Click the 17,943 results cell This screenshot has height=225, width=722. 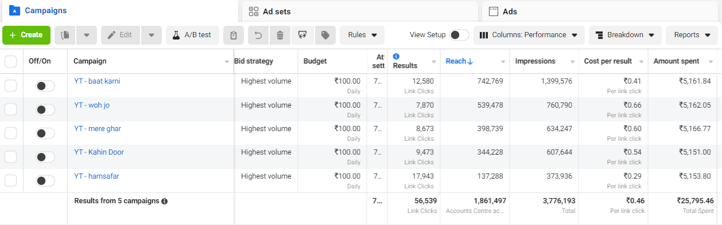(x=423, y=176)
